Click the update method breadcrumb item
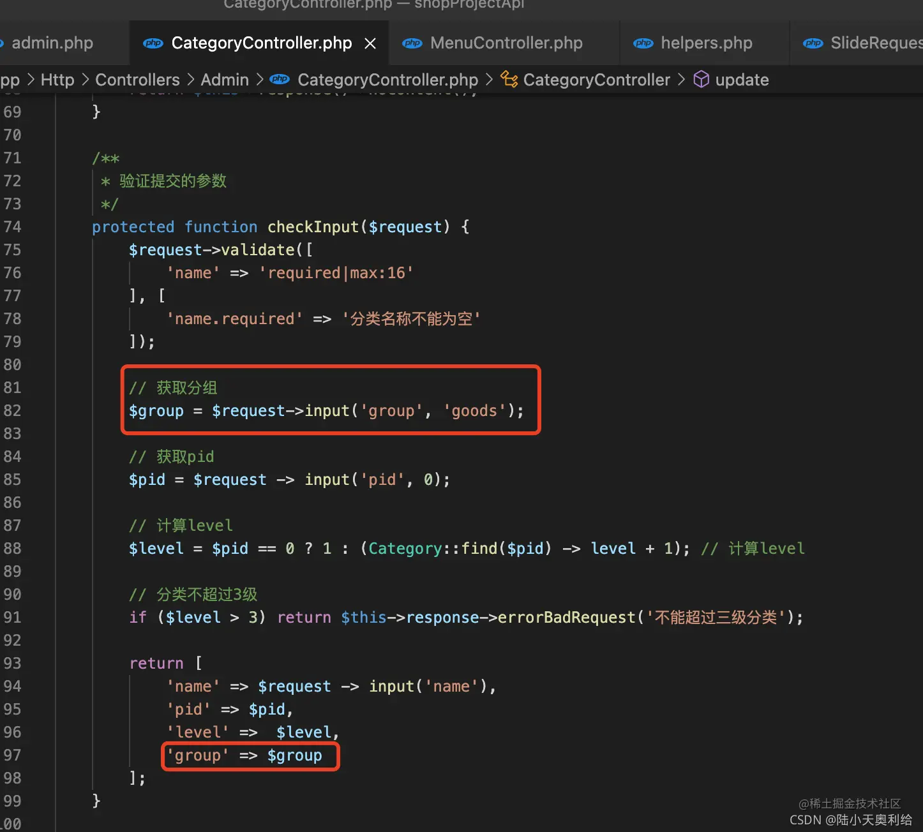 point(742,80)
